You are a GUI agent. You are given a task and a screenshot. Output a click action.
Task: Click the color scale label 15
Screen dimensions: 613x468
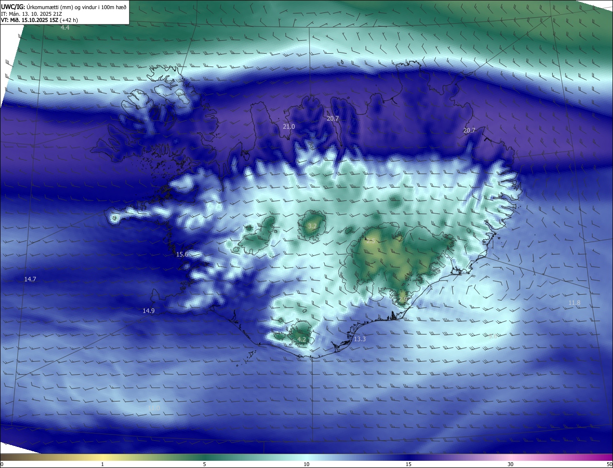click(x=409, y=464)
